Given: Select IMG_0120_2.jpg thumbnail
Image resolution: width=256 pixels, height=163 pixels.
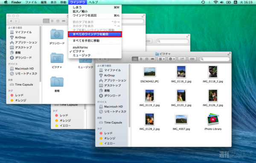Looking at the screenshot, I should pos(181,95).
